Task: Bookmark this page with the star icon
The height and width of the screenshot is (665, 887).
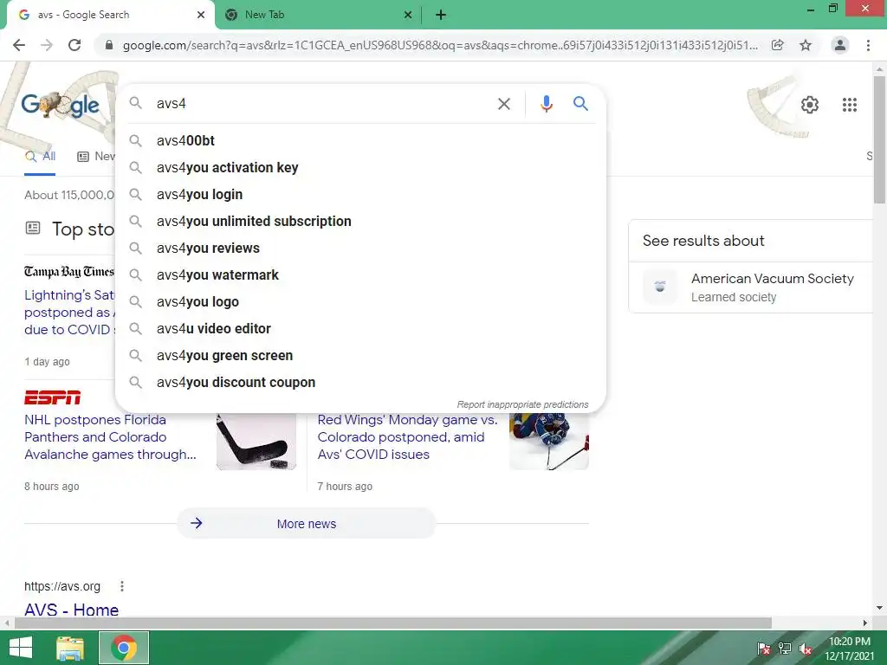Action: pos(806,45)
